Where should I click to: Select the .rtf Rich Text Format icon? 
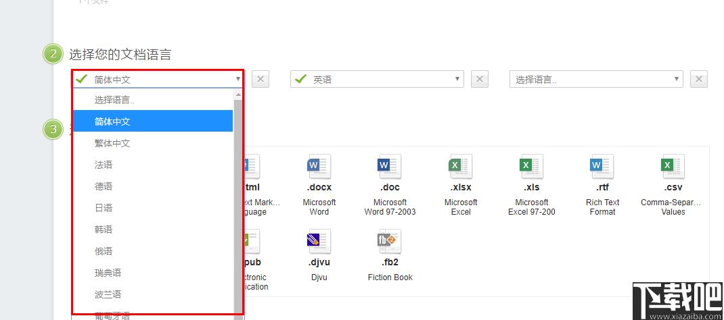(x=602, y=166)
